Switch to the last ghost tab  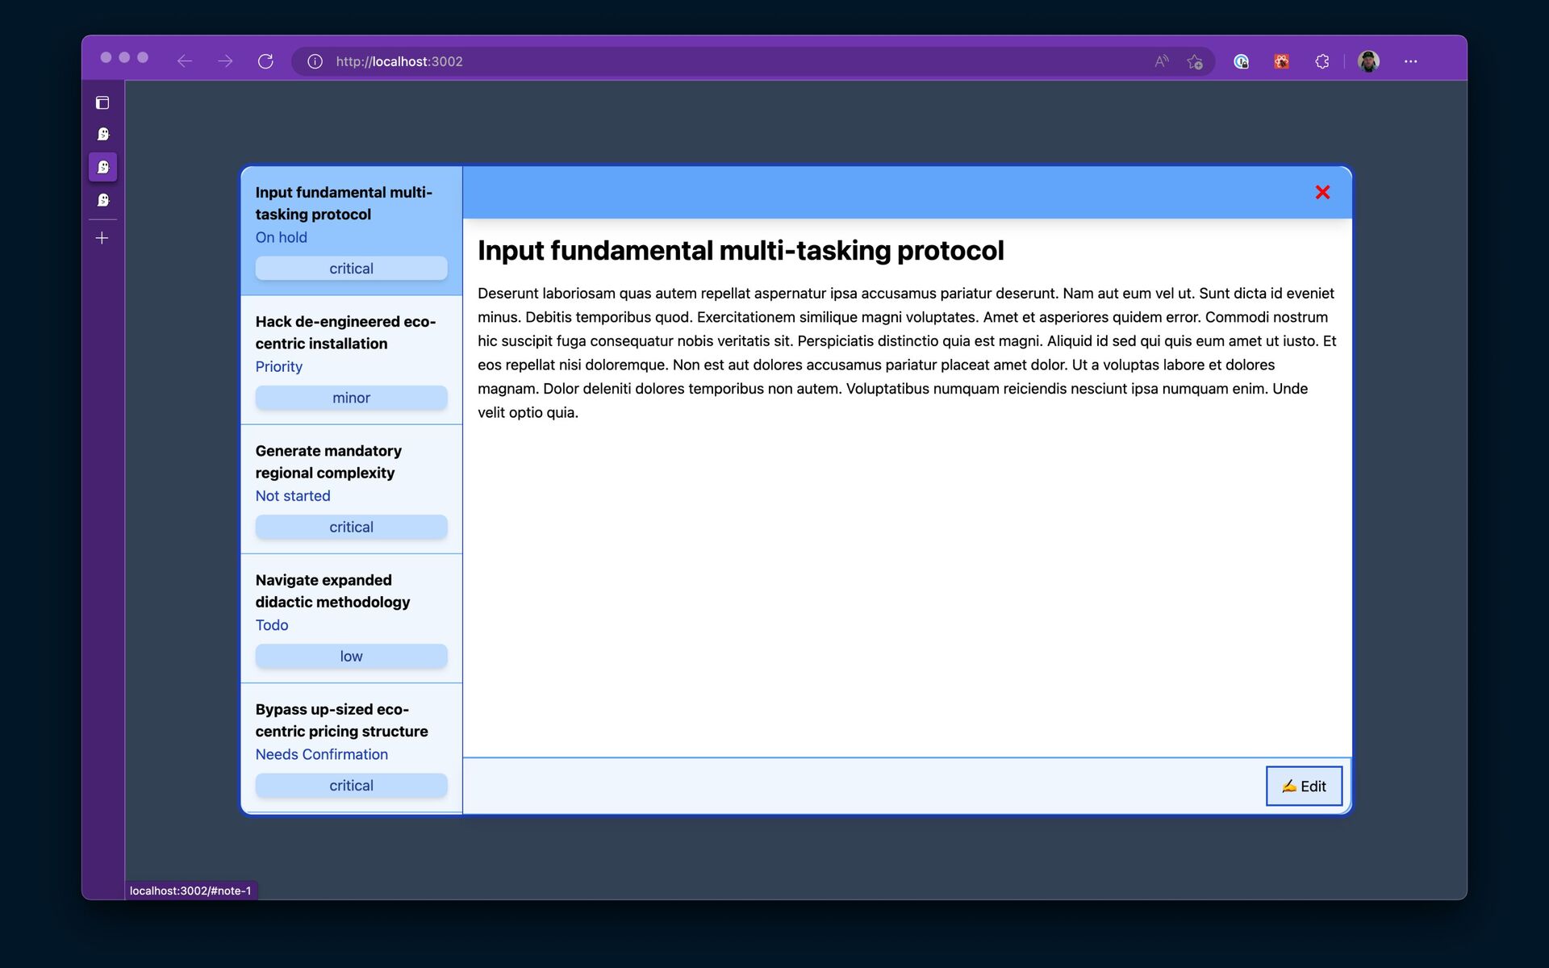coord(102,200)
